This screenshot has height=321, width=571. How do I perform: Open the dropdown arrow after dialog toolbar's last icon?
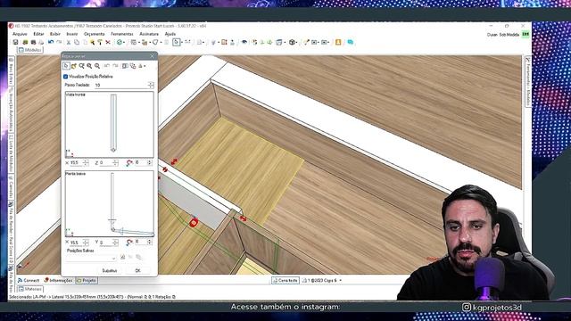click(x=145, y=66)
